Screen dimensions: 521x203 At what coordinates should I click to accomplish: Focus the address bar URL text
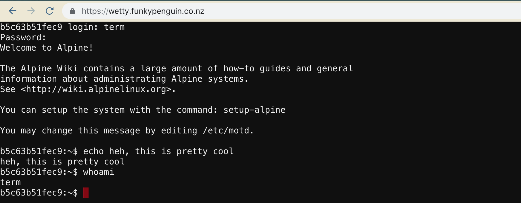[x=143, y=11]
